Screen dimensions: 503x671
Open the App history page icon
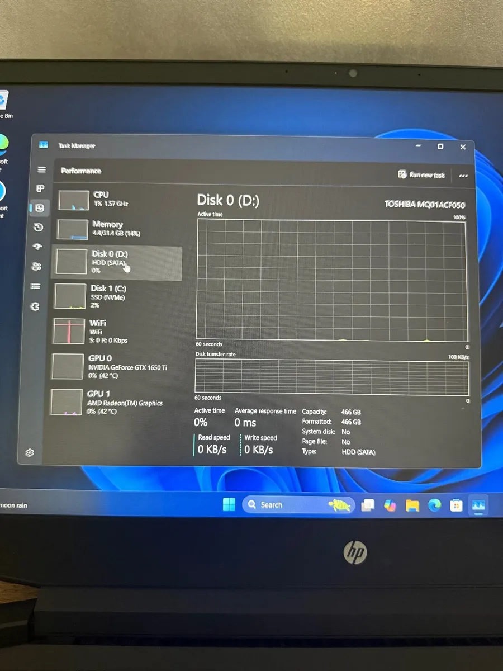coord(39,227)
